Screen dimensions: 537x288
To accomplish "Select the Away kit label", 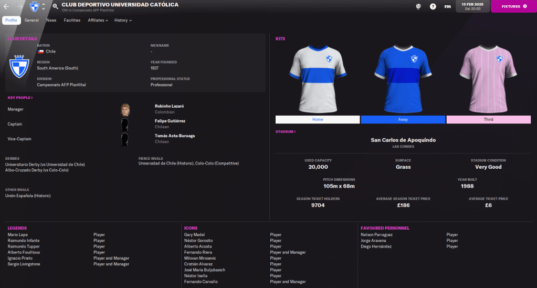I will click(x=403, y=119).
